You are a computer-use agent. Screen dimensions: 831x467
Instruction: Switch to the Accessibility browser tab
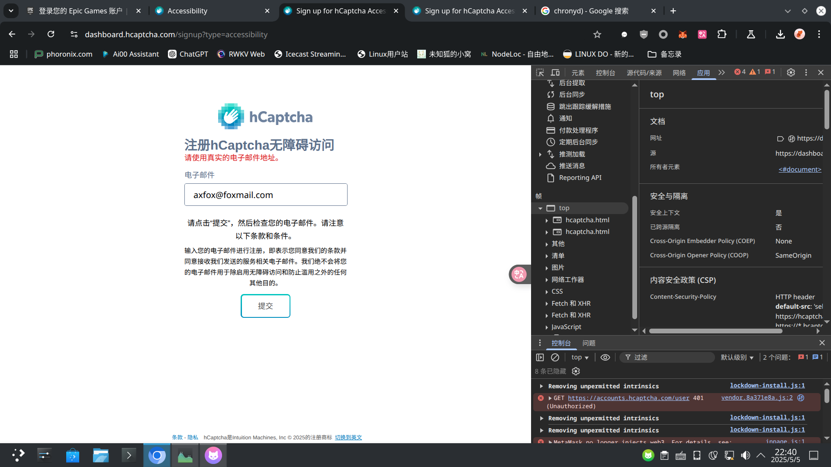(212, 11)
